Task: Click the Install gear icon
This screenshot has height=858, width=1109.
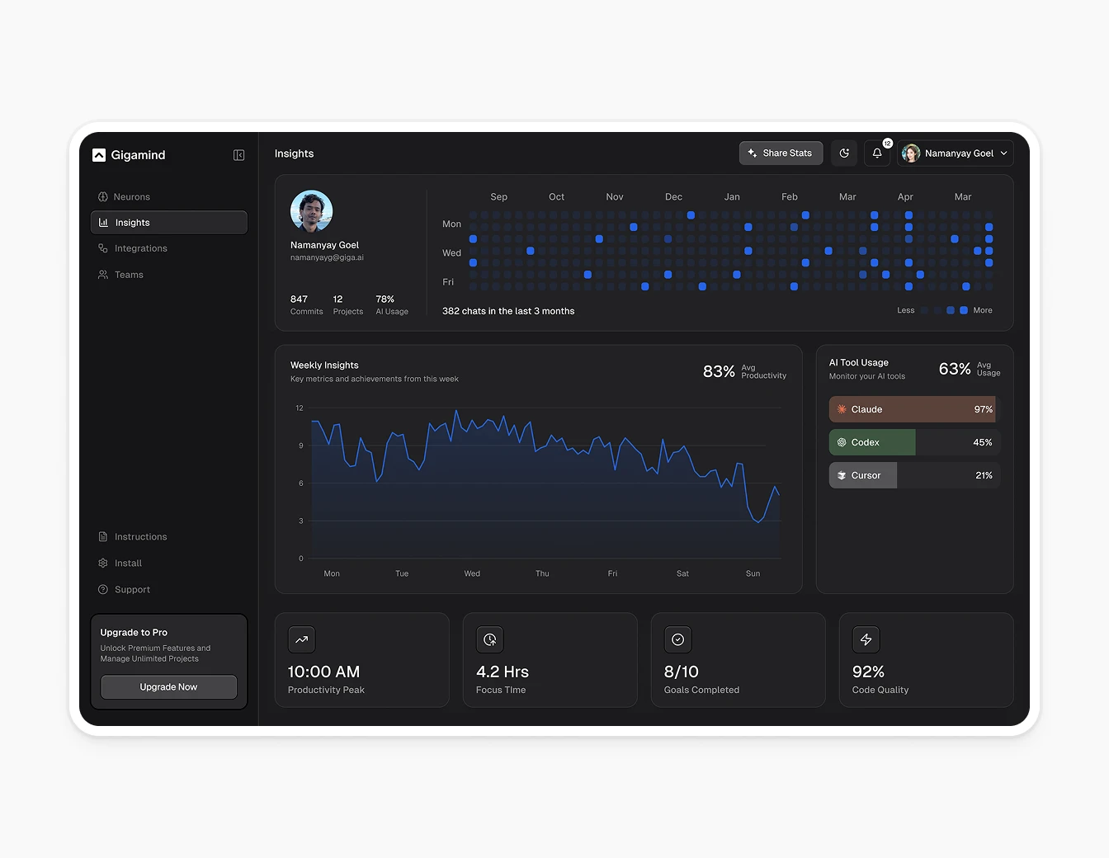Action: [x=103, y=563]
